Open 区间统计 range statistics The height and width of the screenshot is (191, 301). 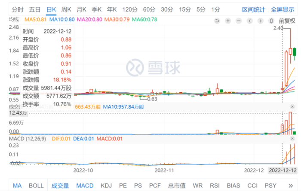tap(254, 9)
